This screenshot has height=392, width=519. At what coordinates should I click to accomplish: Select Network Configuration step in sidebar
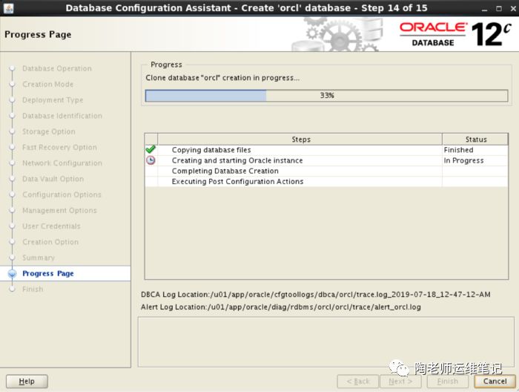click(x=62, y=163)
